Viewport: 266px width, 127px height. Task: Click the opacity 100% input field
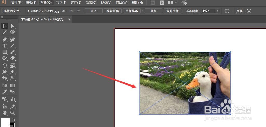tap(209, 11)
